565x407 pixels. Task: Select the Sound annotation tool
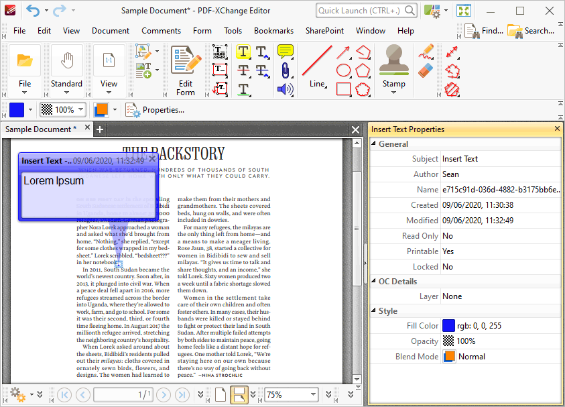(x=285, y=89)
